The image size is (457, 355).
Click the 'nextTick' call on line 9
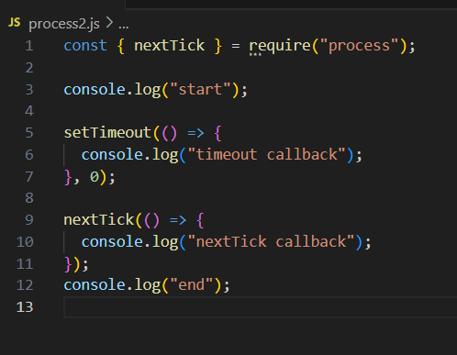(x=99, y=220)
